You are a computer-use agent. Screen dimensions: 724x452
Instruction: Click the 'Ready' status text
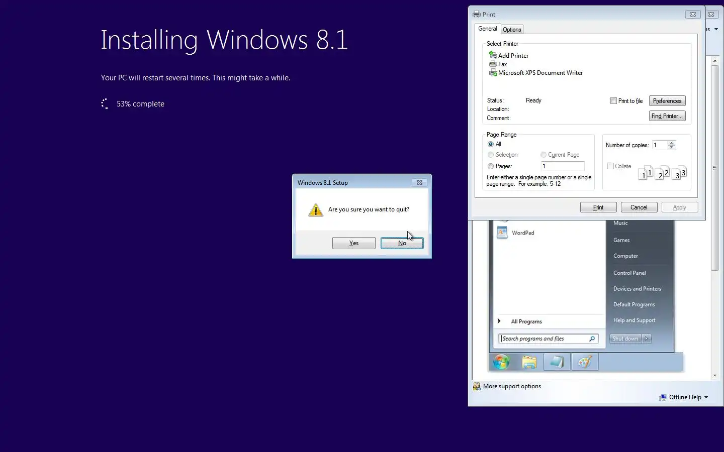pyautogui.click(x=533, y=100)
